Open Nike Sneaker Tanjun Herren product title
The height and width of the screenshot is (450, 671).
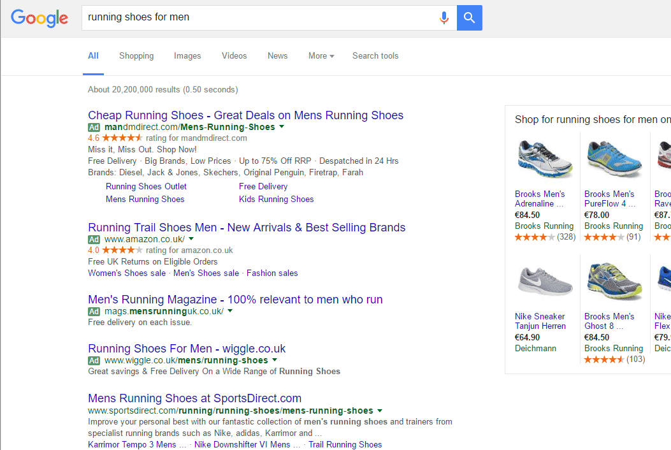540,321
